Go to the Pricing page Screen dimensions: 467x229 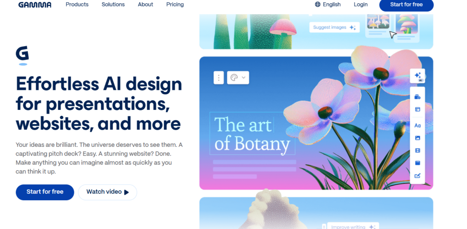point(175,5)
